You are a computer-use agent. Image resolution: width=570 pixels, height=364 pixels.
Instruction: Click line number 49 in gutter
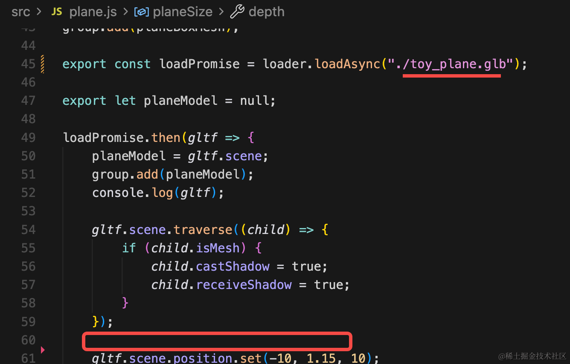[x=28, y=138]
